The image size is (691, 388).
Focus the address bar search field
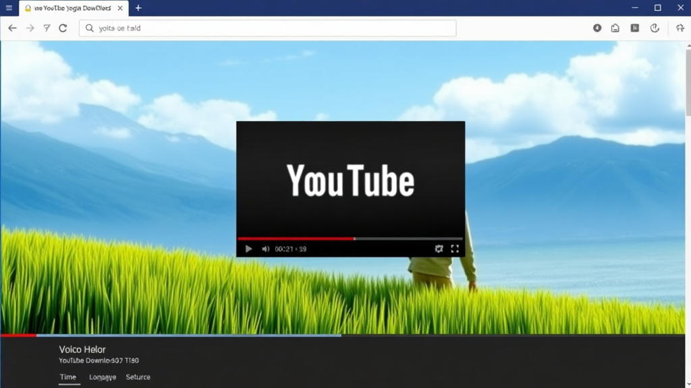(267, 28)
